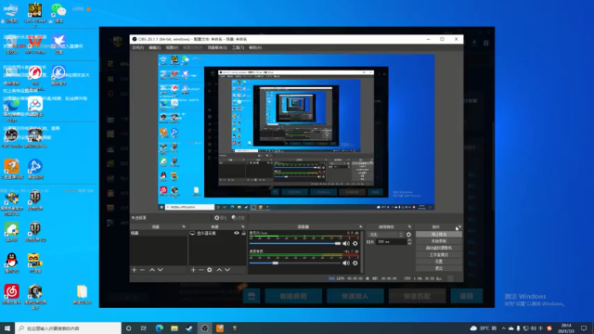The height and width of the screenshot is (334, 594).
Task: Pop out the Scene Transitions dock panel
Action: pos(409,226)
